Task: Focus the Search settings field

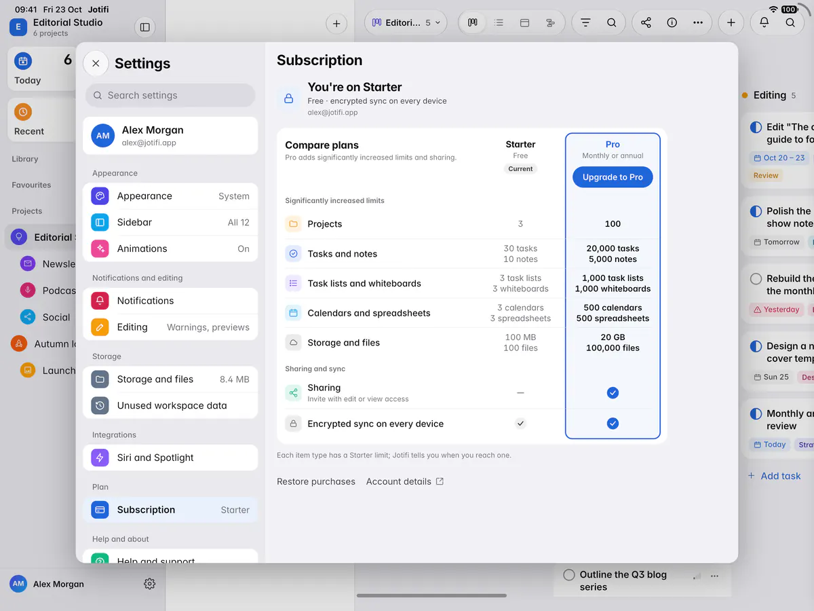Action: click(x=170, y=95)
